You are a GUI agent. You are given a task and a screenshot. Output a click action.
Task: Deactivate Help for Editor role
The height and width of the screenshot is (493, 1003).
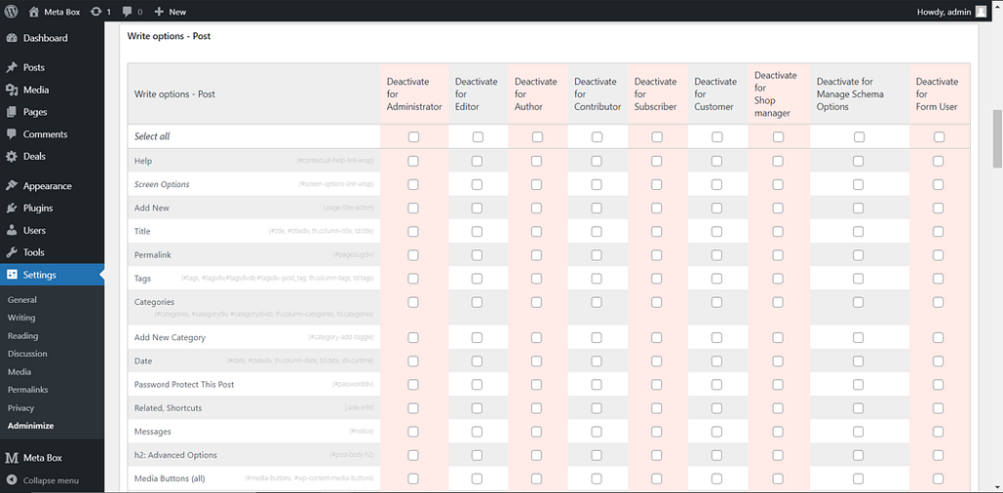coord(477,161)
